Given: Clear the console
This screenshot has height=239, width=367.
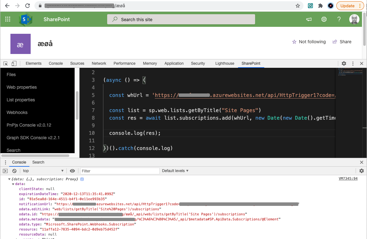Looking at the screenshot, I should tap(14, 171).
